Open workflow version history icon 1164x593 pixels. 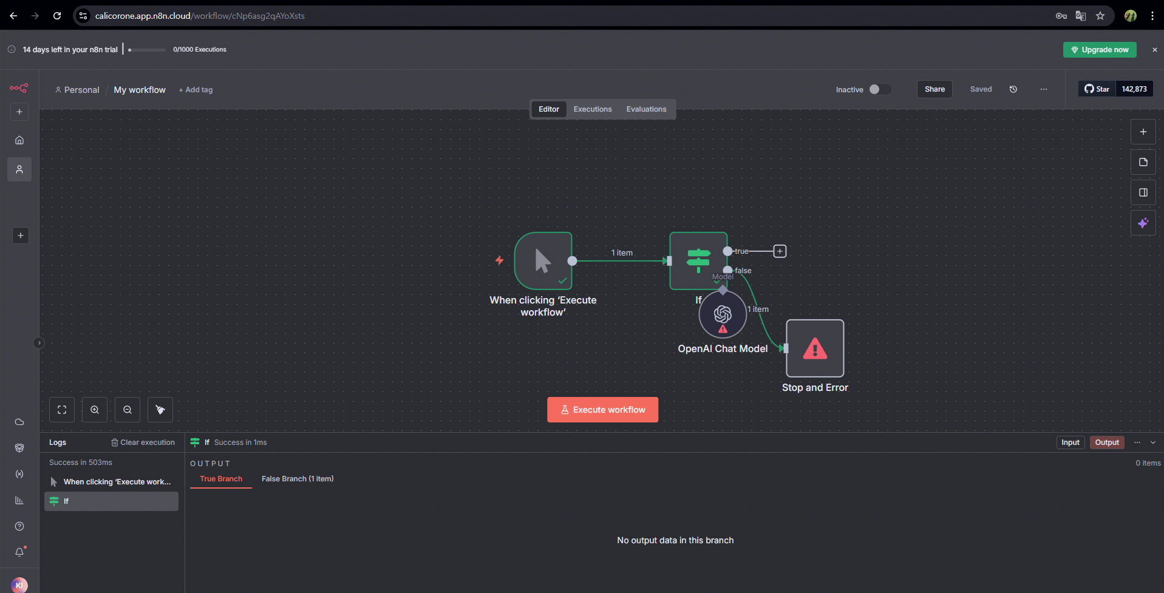(x=1013, y=89)
